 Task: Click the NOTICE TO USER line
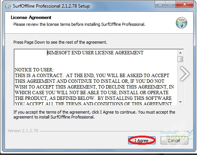point(34,70)
